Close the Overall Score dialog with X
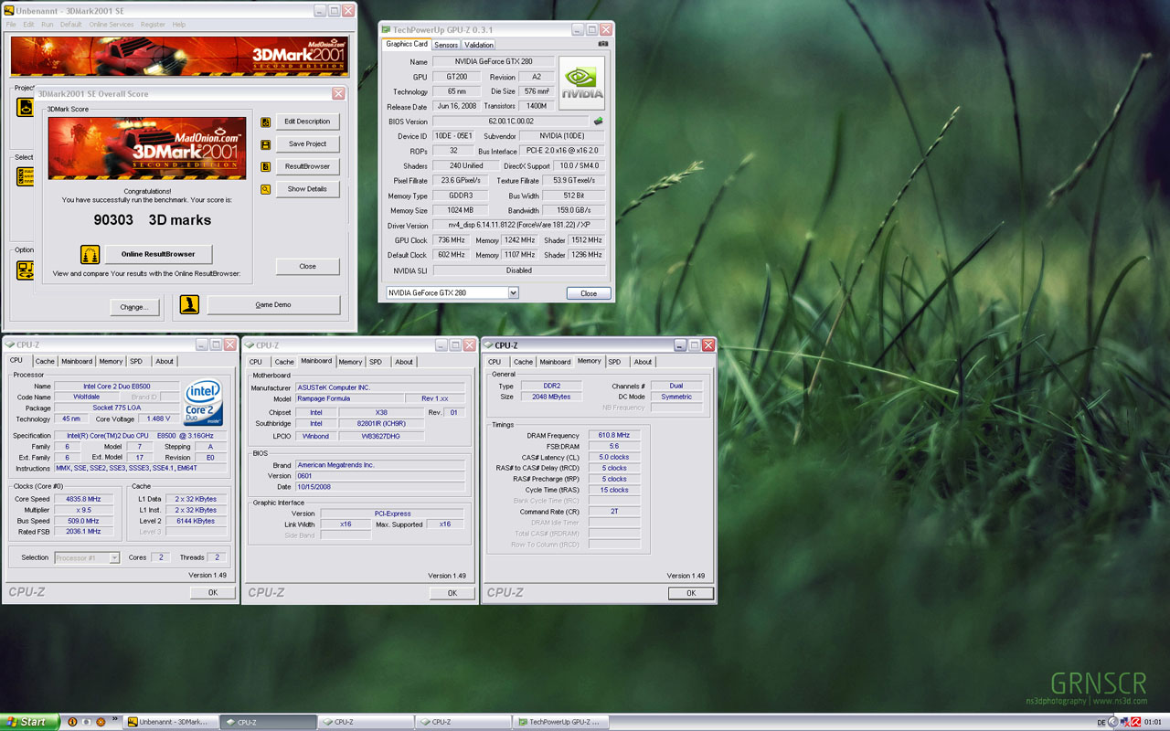Viewport: 1170px width, 731px height. (339, 94)
